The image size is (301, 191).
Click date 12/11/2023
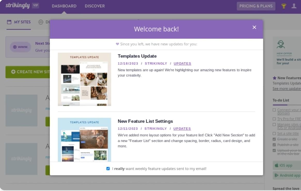(128, 129)
